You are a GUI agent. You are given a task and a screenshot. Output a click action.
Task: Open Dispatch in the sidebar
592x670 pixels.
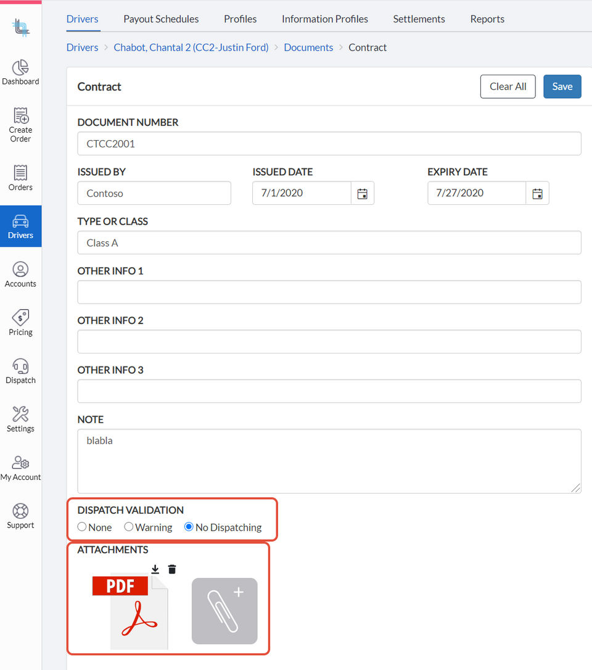pyautogui.click(x=20, y=371)
